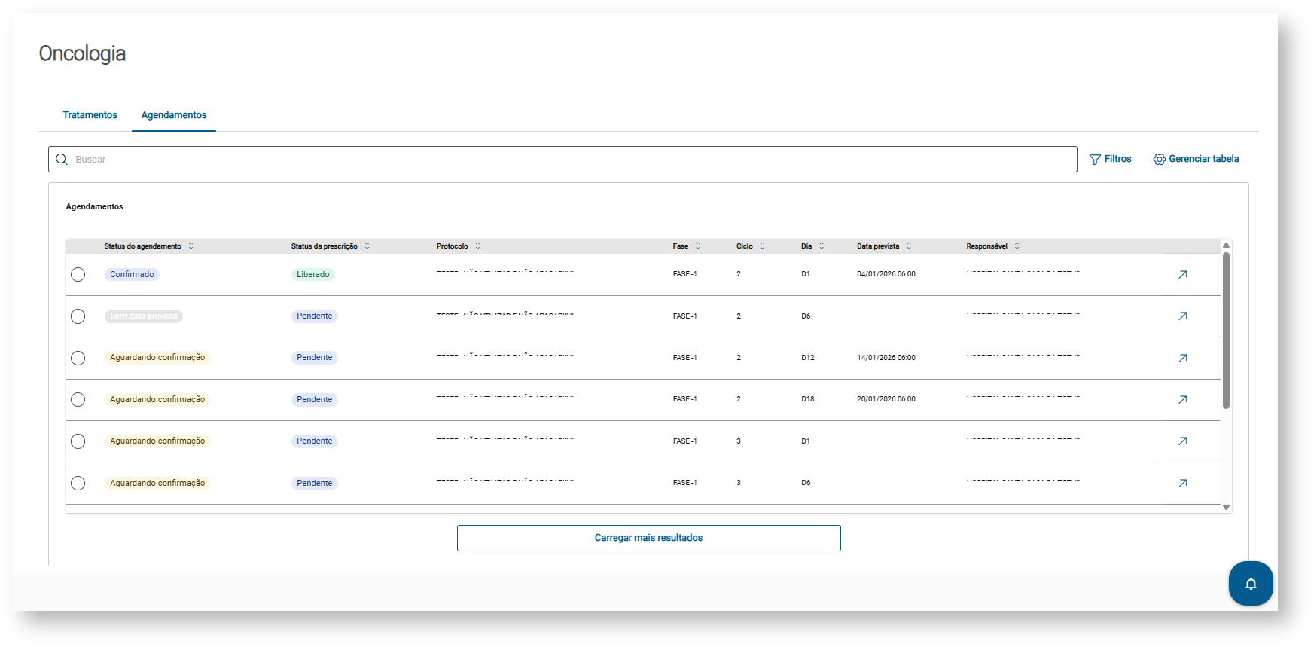Open details arrow for day D18 row
Screen dimensions: 1314x647
[1182, 400]
